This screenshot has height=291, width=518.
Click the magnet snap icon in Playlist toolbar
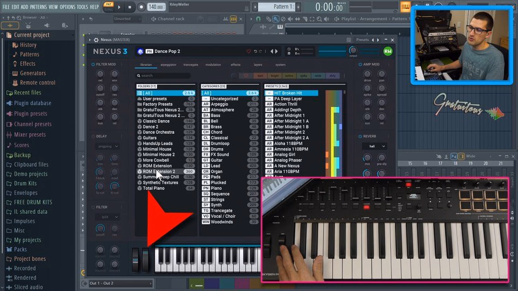point(258,19)
